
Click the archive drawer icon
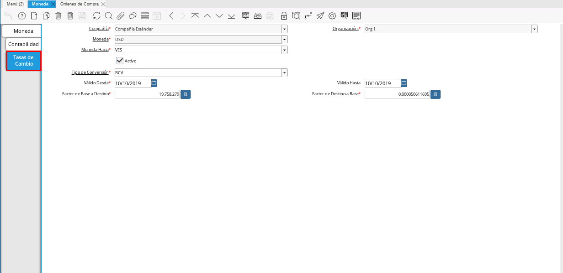click(x=258, y=15)
